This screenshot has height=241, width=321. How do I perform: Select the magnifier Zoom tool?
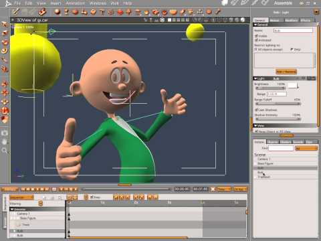coord(5,151)
